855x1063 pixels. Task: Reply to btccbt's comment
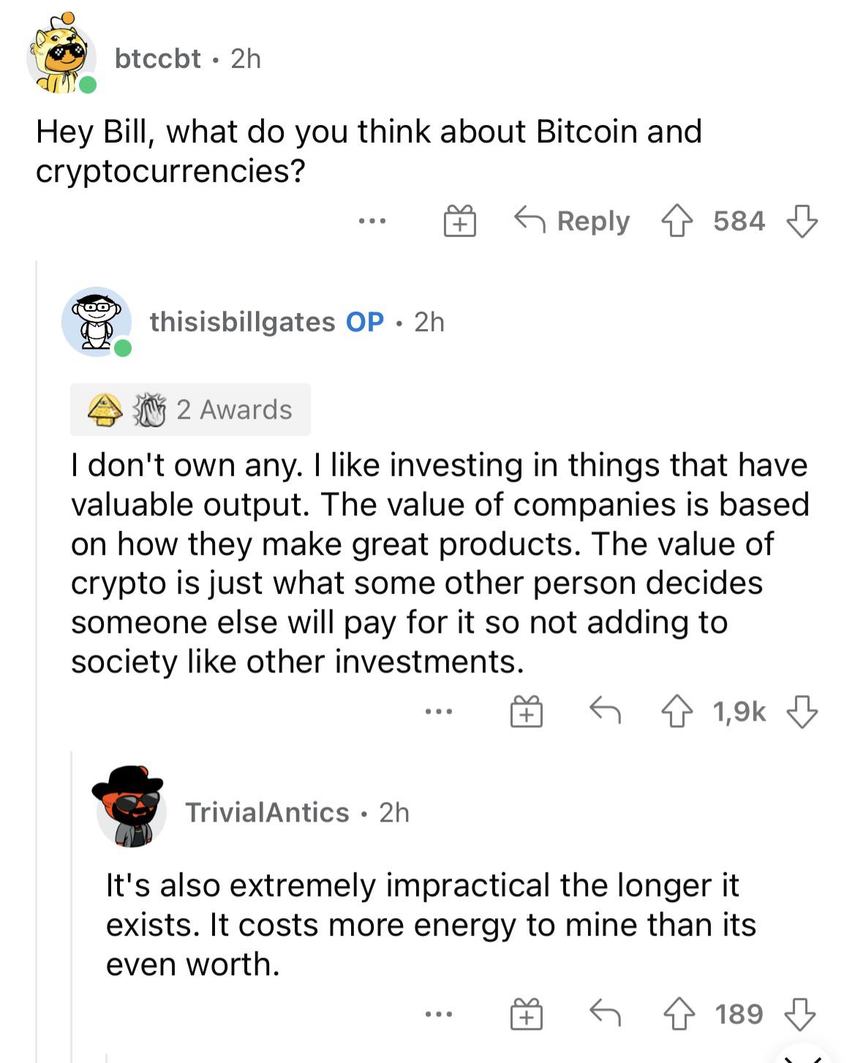[x=573, y=221]
